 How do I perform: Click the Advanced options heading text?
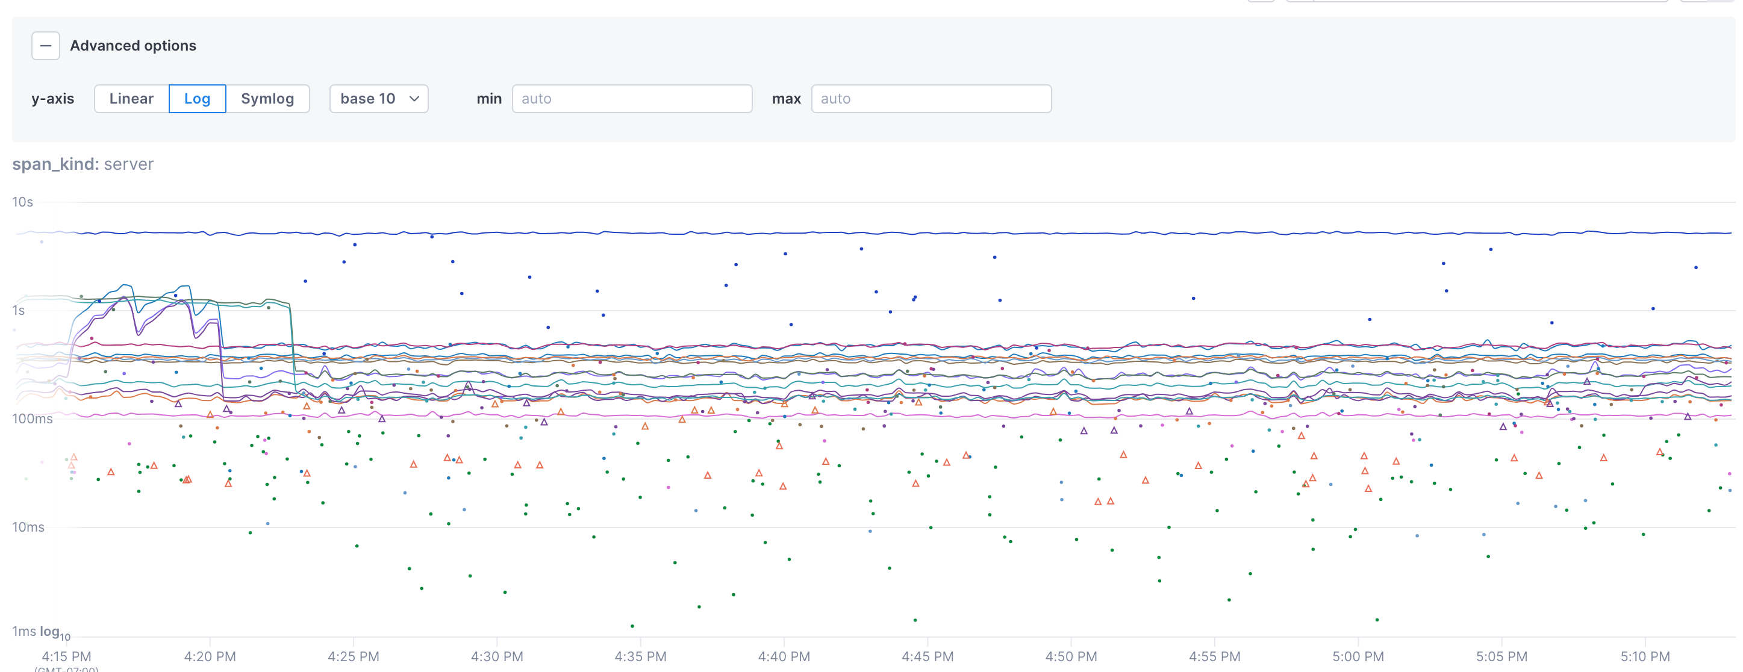pos(133,46)
